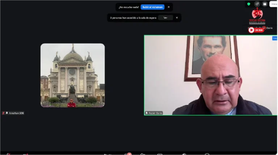The height and width of the screenshot is (155, 278).
Task: Toggle the camera icon in bottom-left toolbar
Action: pyautogui.click(x=25, y=154)
